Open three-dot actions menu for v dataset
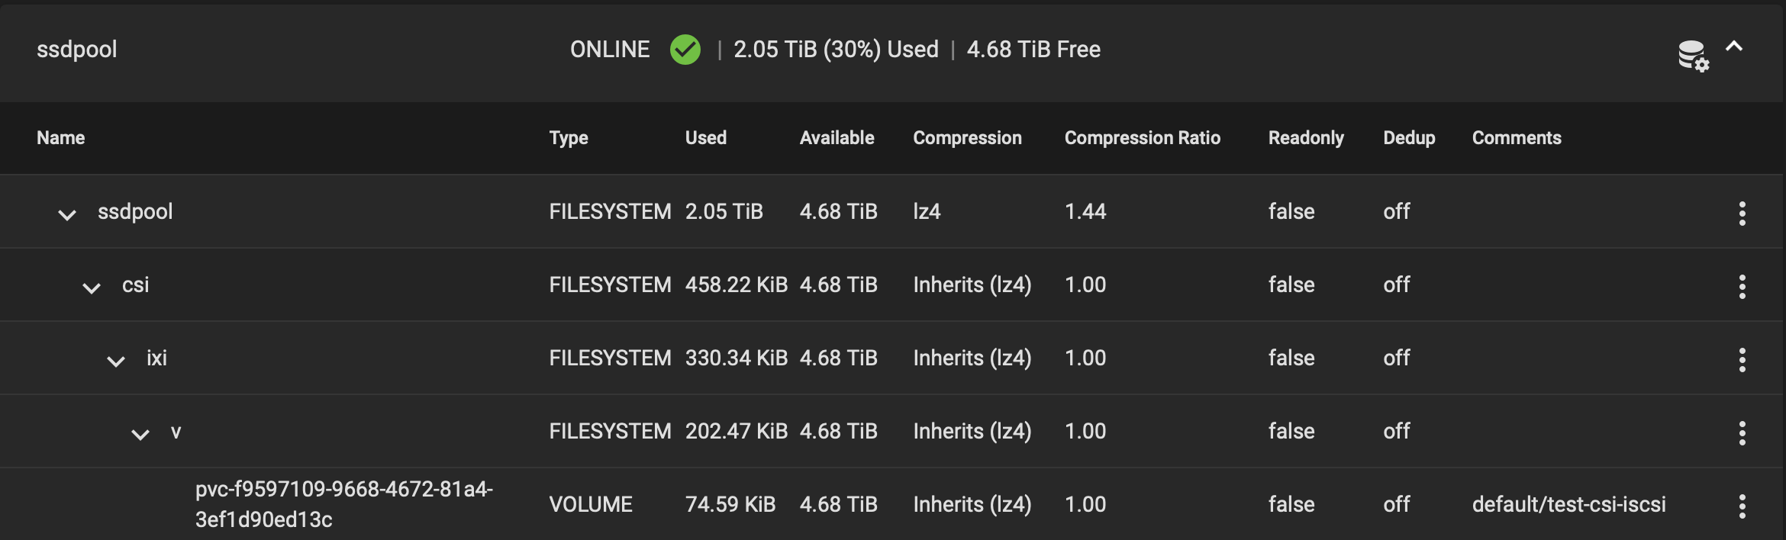Screen dimensions: 1786x540 pos(1742,433)
